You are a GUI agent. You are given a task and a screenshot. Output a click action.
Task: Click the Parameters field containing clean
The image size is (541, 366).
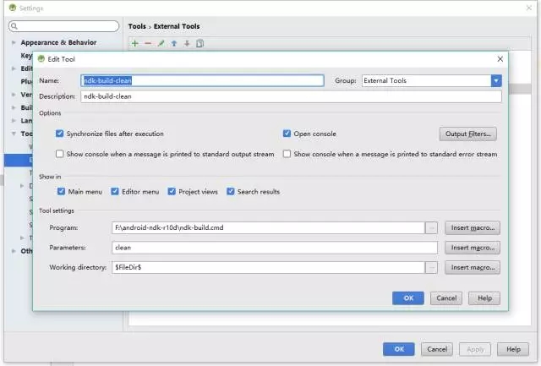[275, 248]
